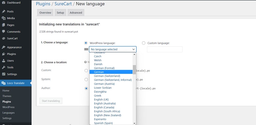This screenshot has height=125, width=256.
Task: Pick English (South Africa) option
Action: pyautogui.click(x=111, y=111)
